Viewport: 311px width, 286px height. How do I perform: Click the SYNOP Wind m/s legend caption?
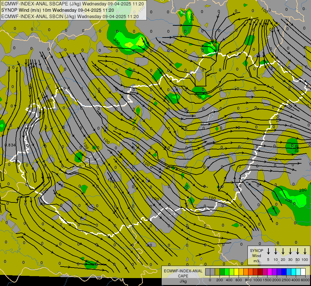coord(256,255)
